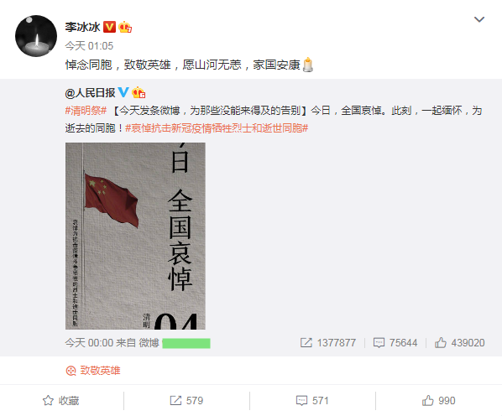The height and width of the screenshot is (416, 502).
Task: Click the 致敬英雄 topic icon
Action: 71,371
